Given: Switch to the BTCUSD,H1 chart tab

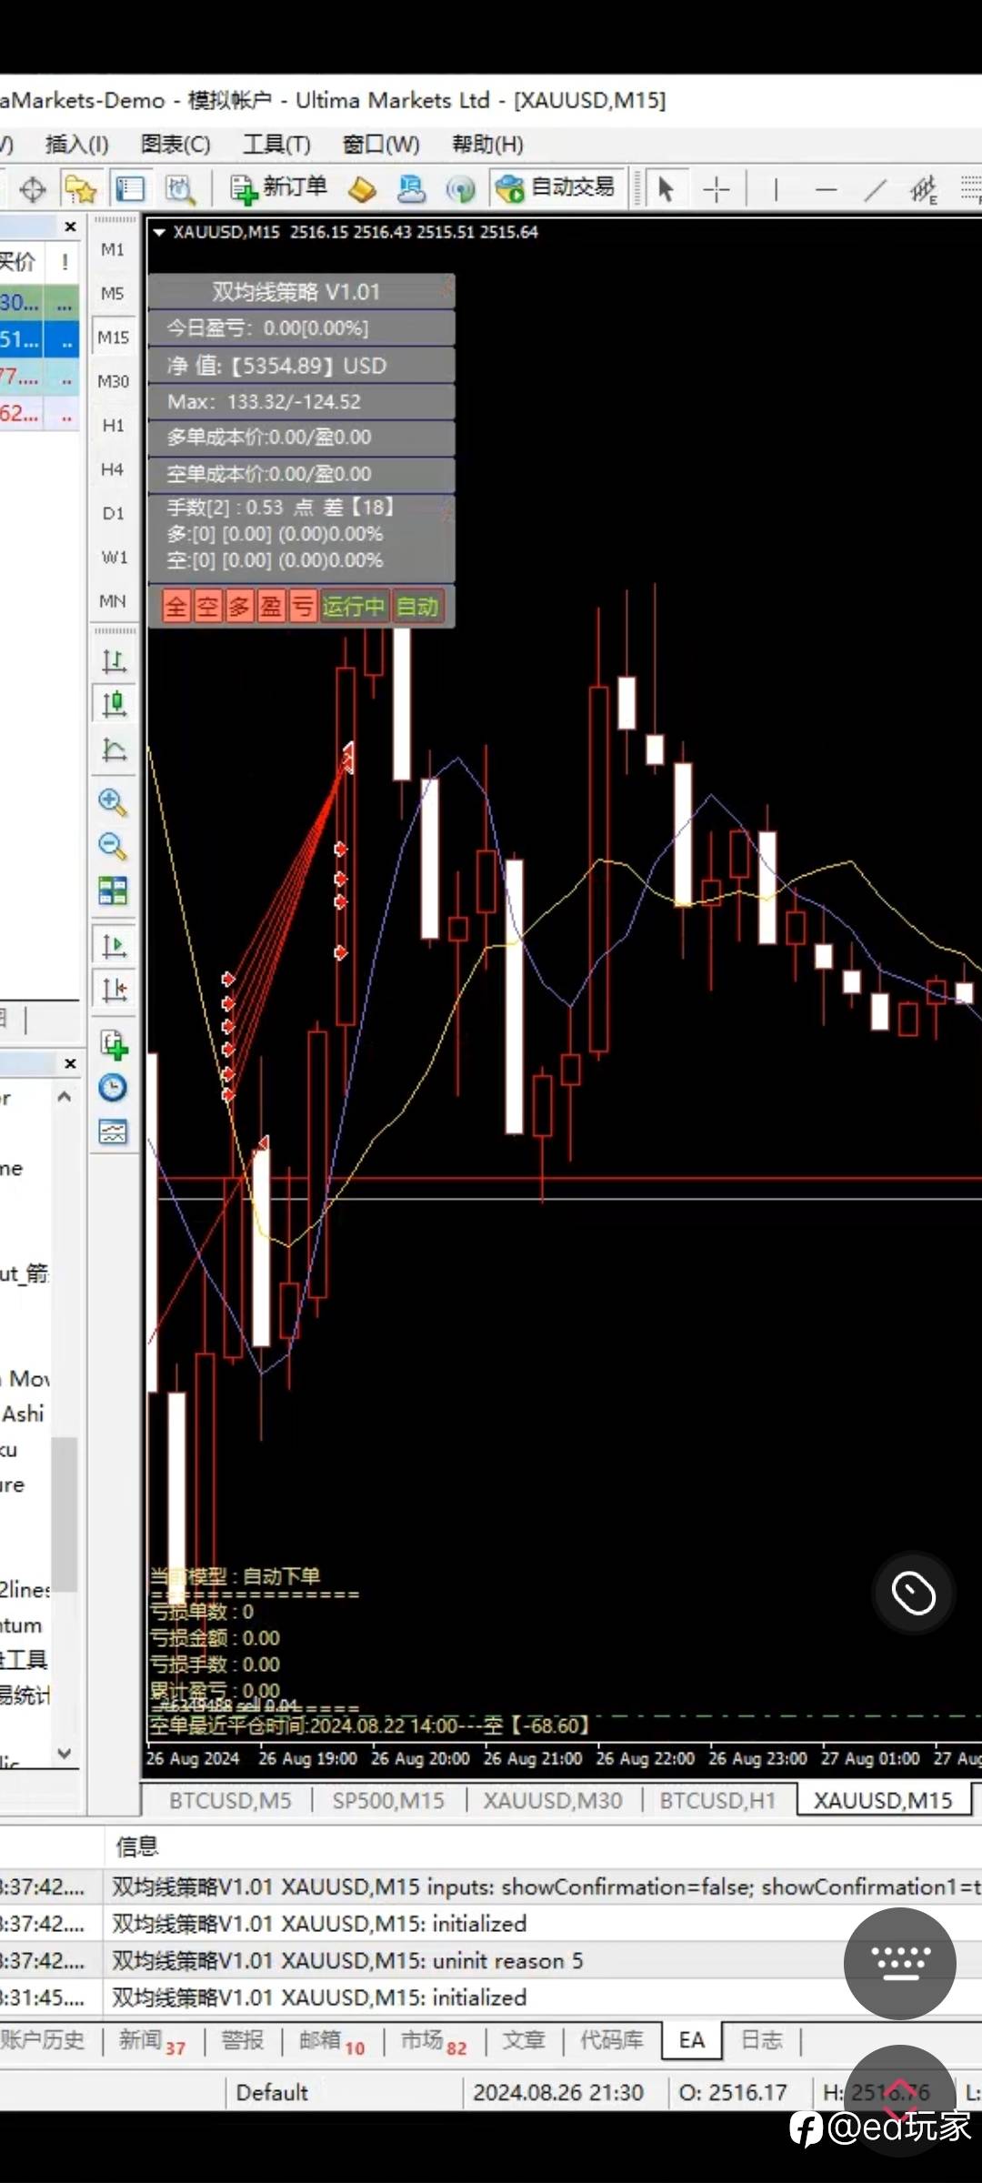Looking at the screenshot, I should [x=717, y=1800].
